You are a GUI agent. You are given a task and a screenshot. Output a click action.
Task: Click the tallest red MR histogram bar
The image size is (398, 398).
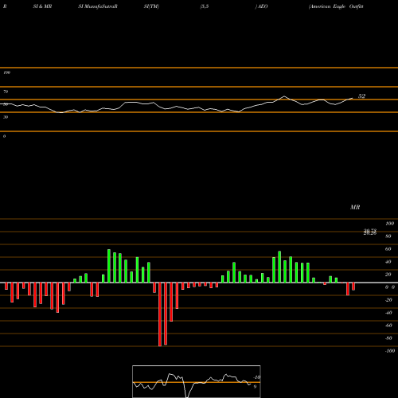pos(160,314)
